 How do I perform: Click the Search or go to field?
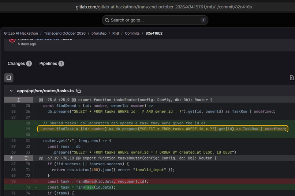coord(155,20)
